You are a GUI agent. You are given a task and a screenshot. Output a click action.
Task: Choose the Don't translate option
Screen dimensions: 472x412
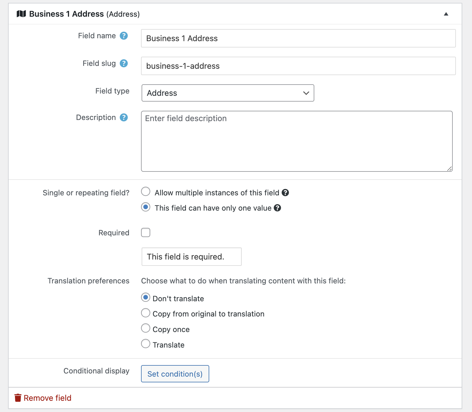point(146,297)
